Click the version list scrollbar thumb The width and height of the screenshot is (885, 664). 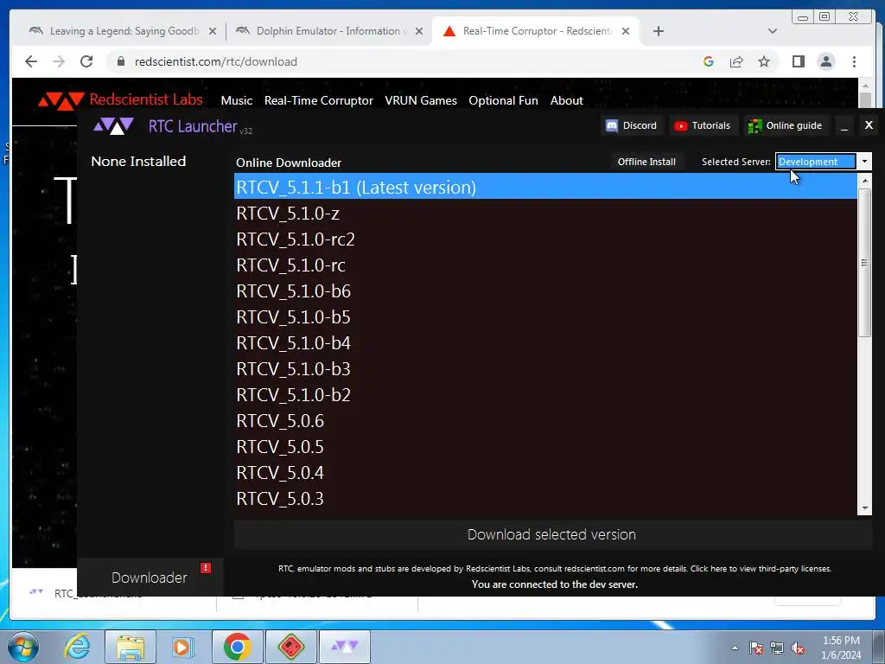(864, 263)
